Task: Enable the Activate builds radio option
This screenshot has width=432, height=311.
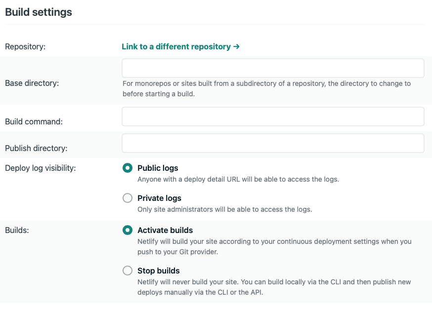Action: [x=128, y=230]
